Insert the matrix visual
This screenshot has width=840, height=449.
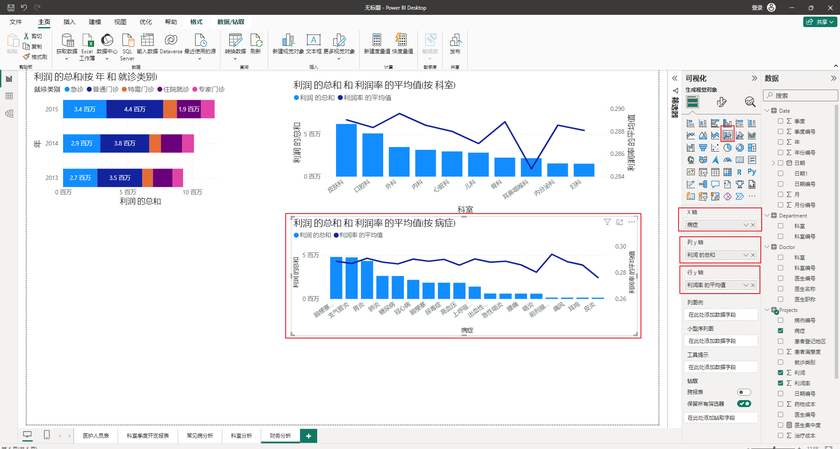(x=727, y=172)
